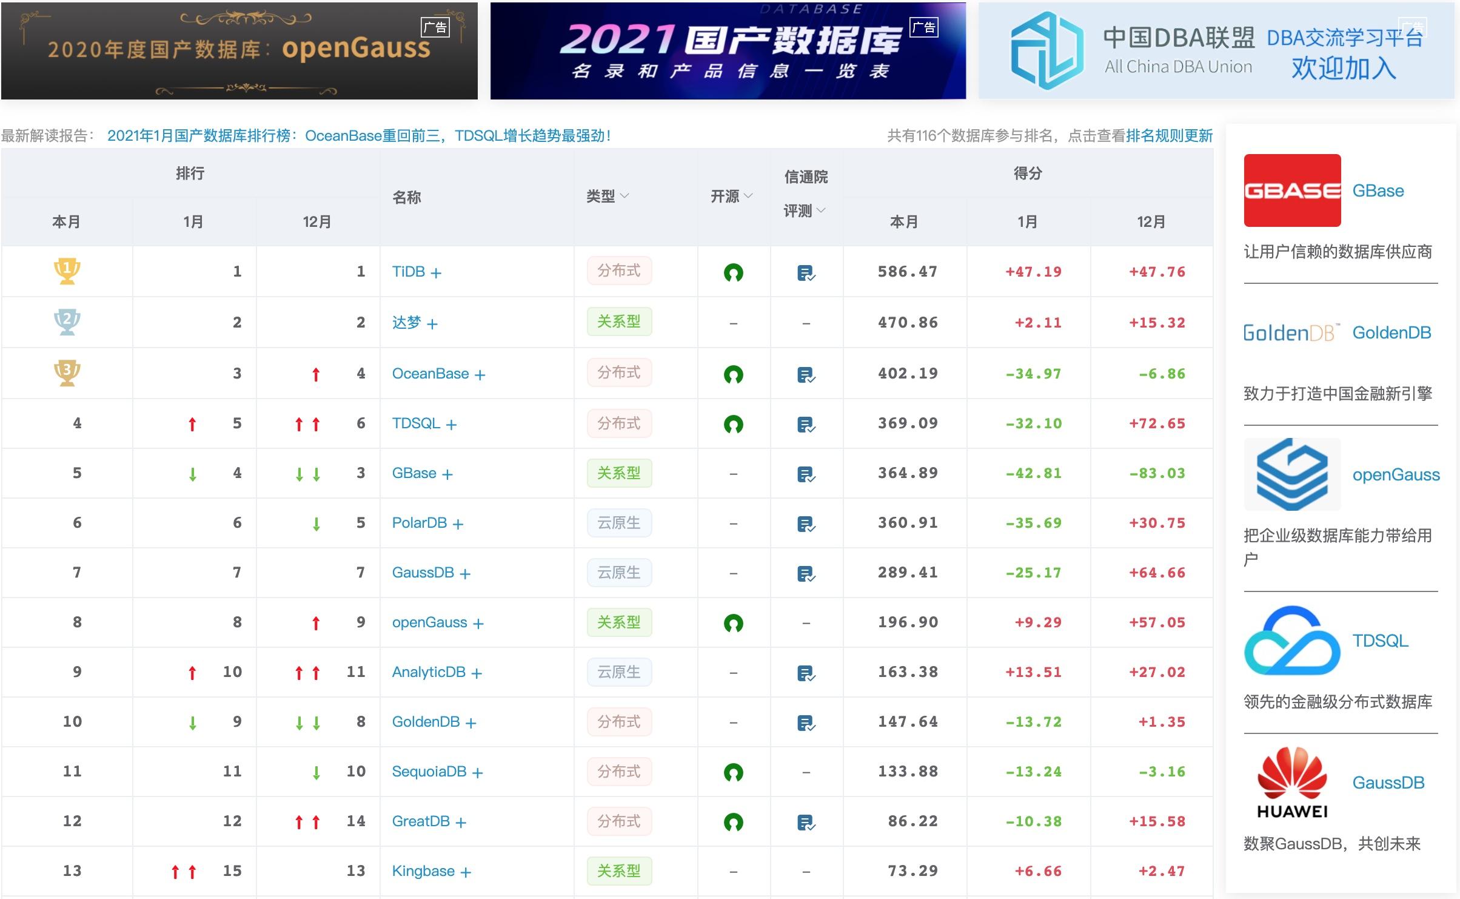Click the open-source icon in TiDB row

coord(733,272)
